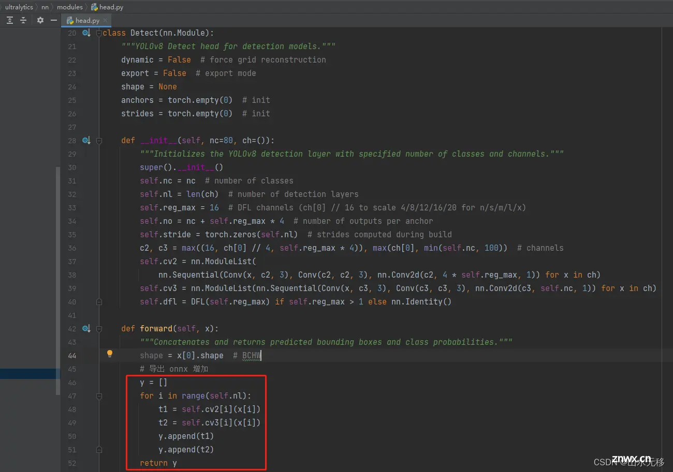Click the fold end marker on line 40
The height and width of the screenshot is (472, 673).
99,302
